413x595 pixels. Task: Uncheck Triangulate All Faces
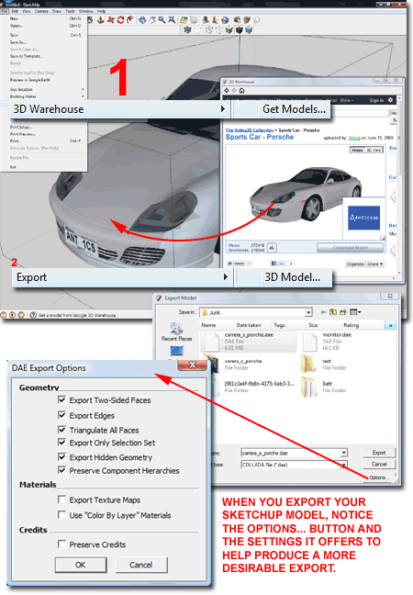[61, 430]
